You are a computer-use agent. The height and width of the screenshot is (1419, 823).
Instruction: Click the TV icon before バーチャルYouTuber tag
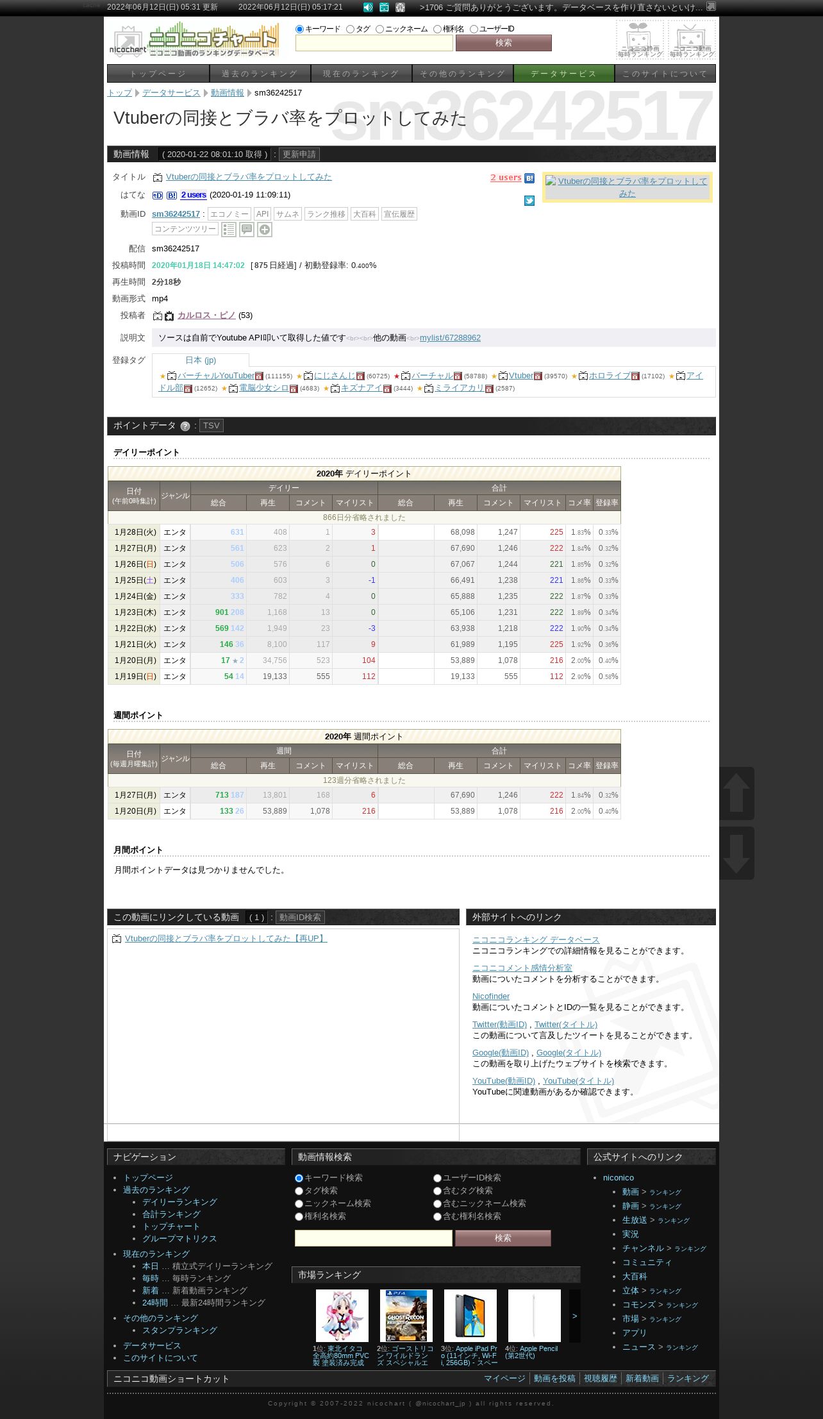[172, 376]
